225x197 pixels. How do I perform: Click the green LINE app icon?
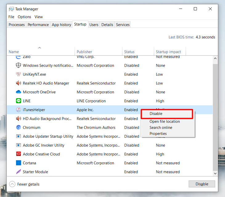coord(18,101)
